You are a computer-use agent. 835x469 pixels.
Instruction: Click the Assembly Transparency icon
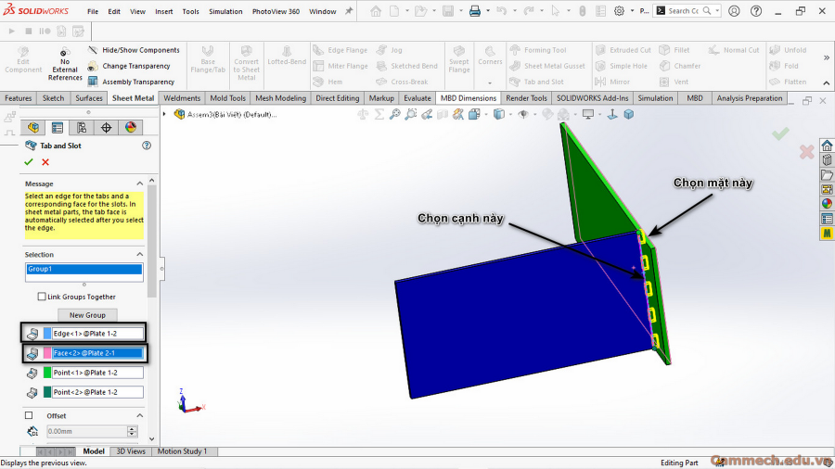[93, 82]
